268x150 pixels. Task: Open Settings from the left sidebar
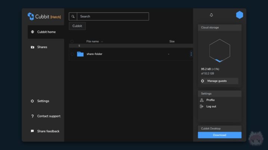click(43, 101)
